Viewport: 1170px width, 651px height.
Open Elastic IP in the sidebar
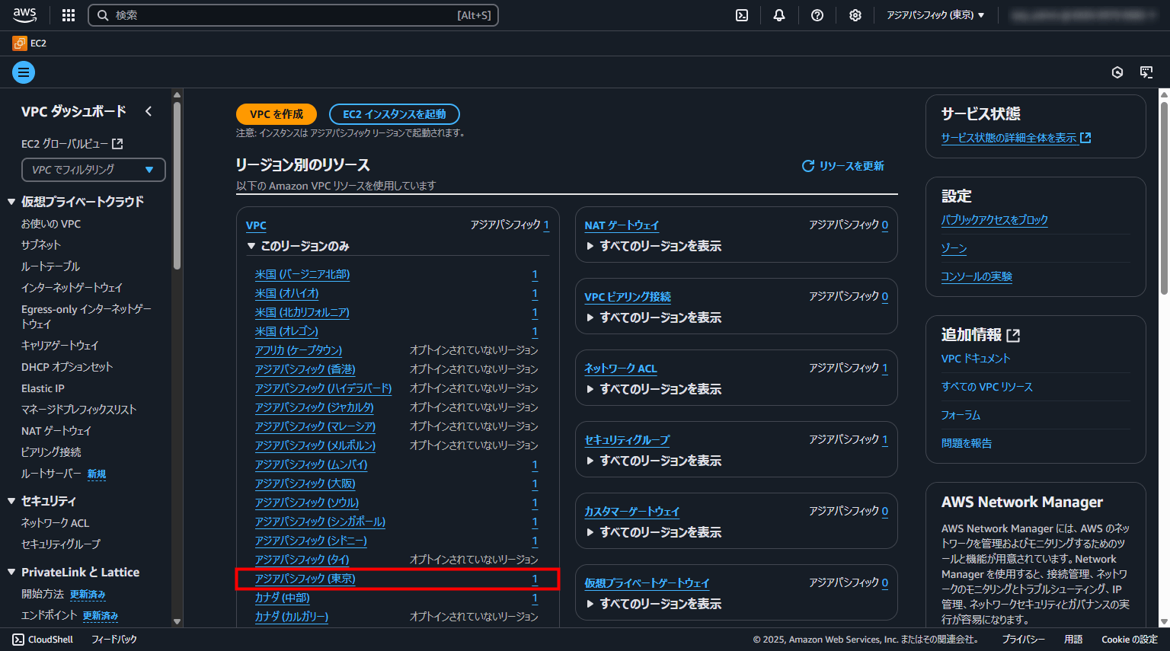click(43, 388)
